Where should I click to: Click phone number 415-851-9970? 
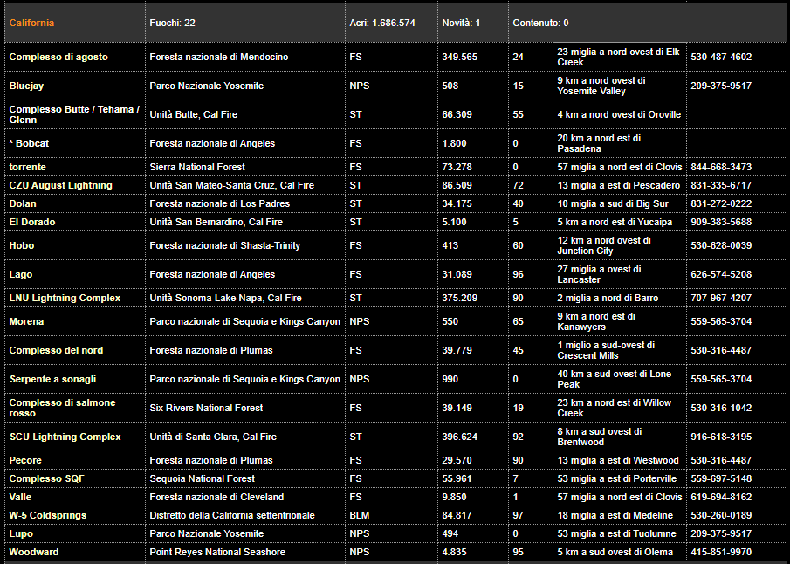point(721,552)
